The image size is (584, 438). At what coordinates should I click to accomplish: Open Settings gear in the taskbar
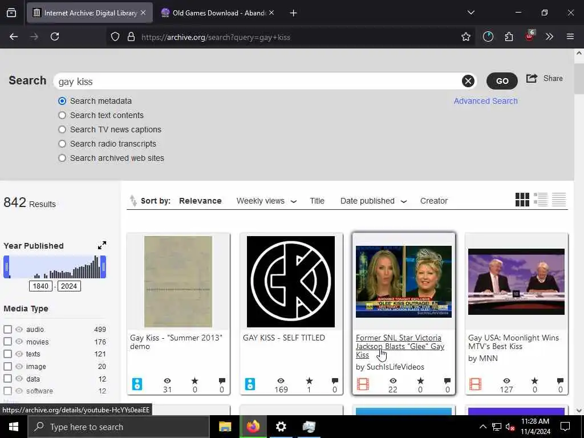coord(281,427)
